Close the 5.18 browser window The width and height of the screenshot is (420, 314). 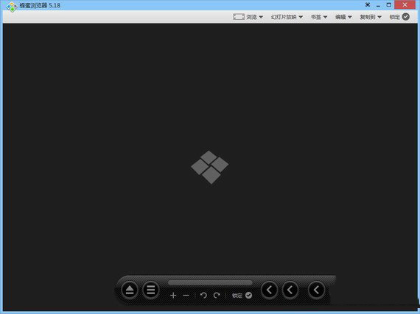[405, 5]
